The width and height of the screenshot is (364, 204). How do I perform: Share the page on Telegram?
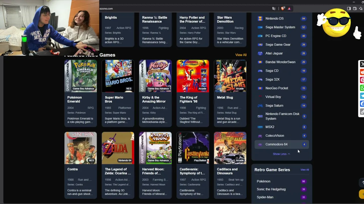[x=362, y=96]
